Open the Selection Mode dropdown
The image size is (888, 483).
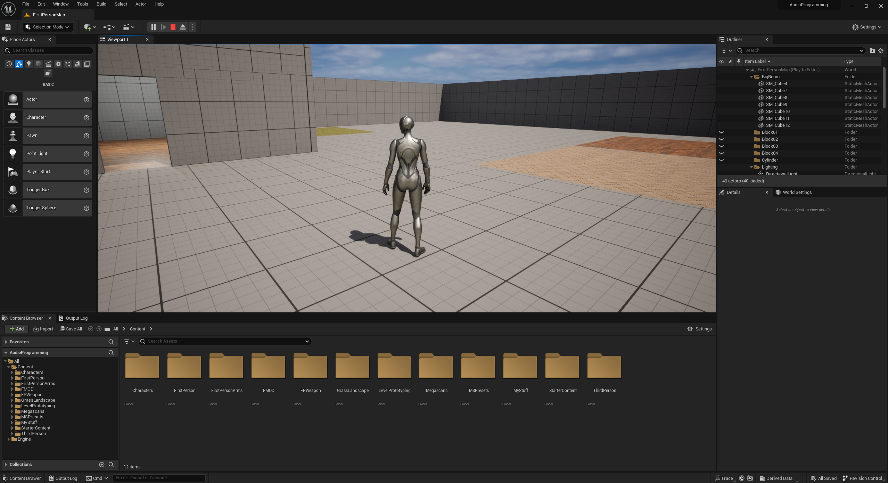(48, 27)
